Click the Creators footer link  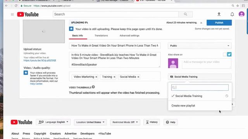click(55, 134)
